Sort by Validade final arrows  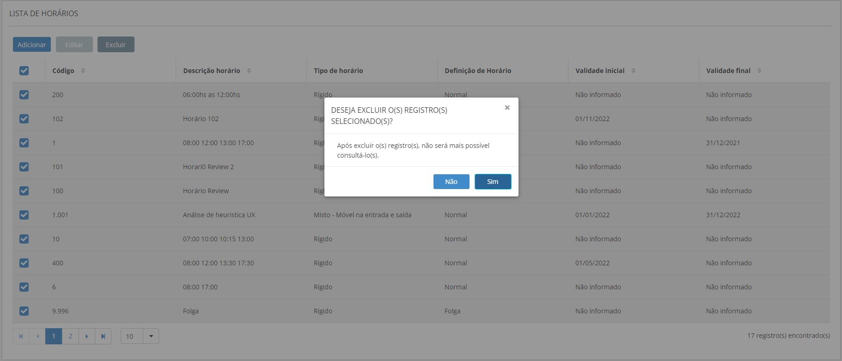(759, 71)
